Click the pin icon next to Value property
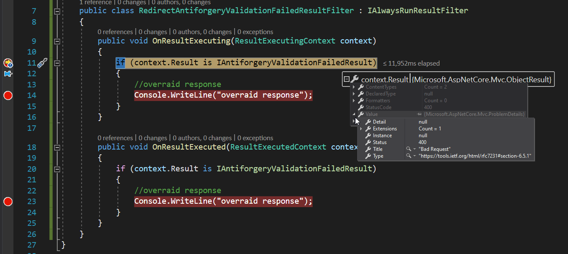The width and height of the screenshot is (568, 254). 418,114
